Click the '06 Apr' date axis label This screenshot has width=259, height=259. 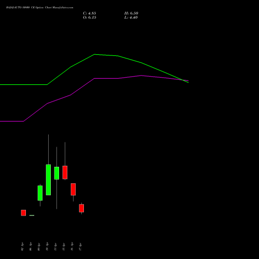click(31, 247)
